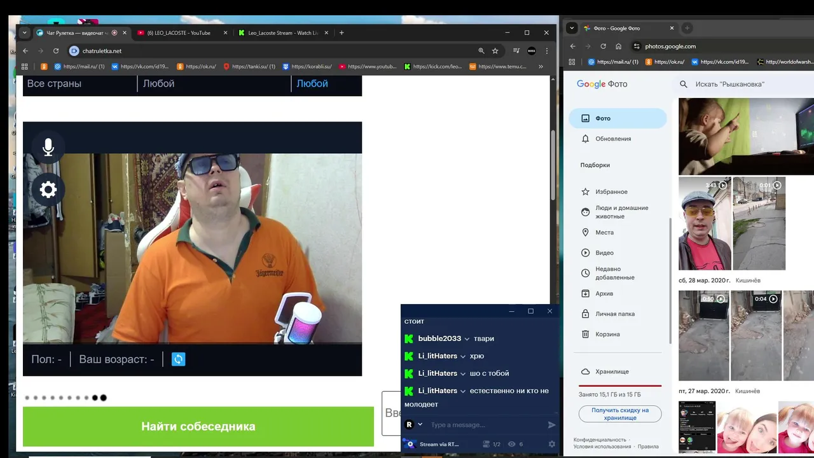Expand Li_litHaters options beside хрю
Screen dimensions: 814x458
pyautogui.click(x=463, y=356)
